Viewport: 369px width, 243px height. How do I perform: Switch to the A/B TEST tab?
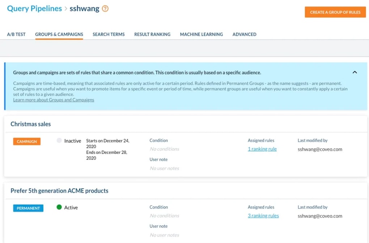tap(16, 34)
